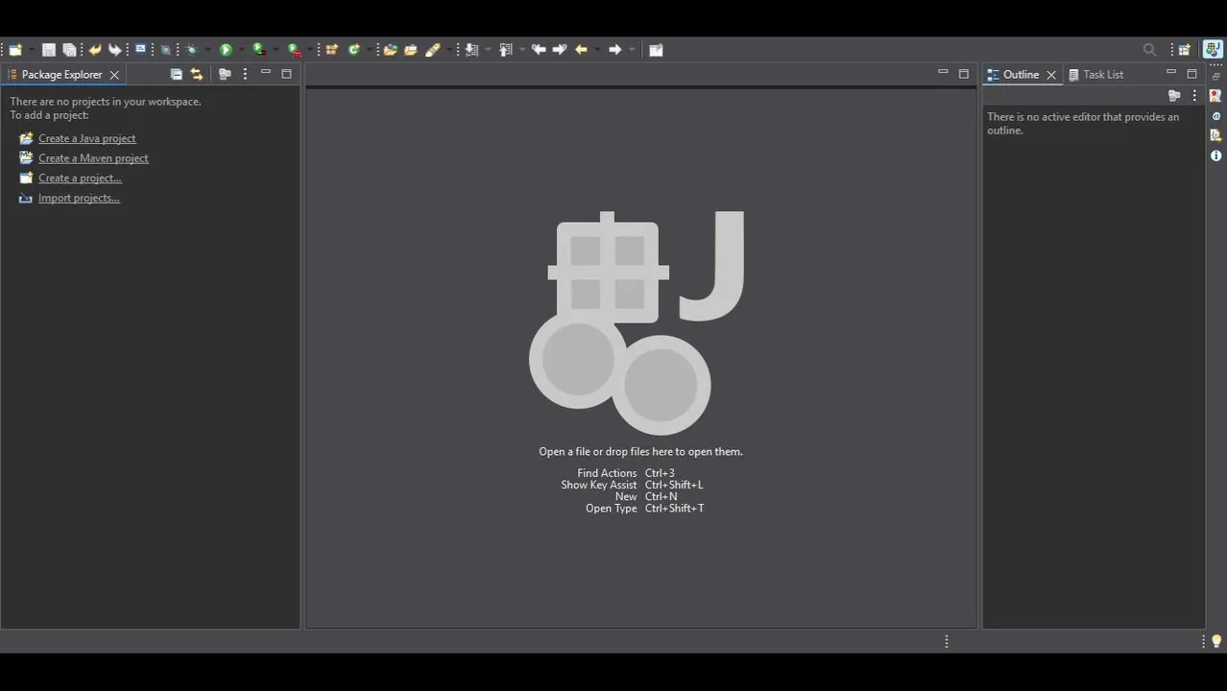Open the Forward history dropdown arrow

pos(632,50)
